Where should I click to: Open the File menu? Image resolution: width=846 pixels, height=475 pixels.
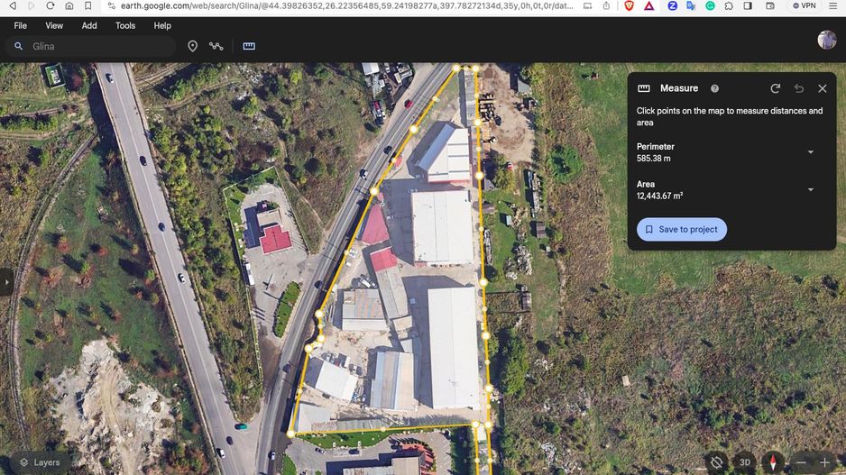(20, 25)
